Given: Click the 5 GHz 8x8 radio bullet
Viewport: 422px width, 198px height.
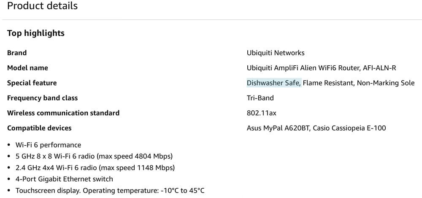Looking at the screenshot, I should pyautogui.click(x=94, y=156).
